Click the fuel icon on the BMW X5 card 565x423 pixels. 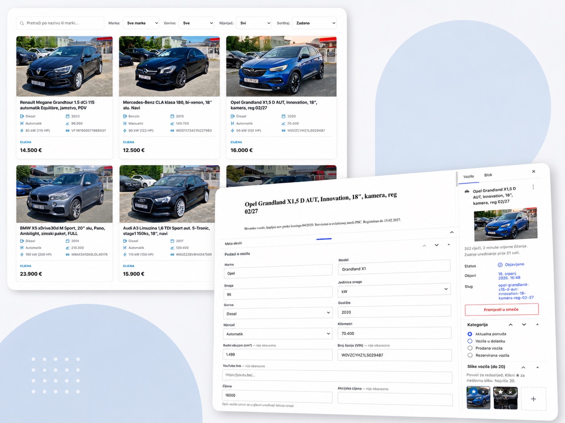pyautogui.click(x=22, y=241)
